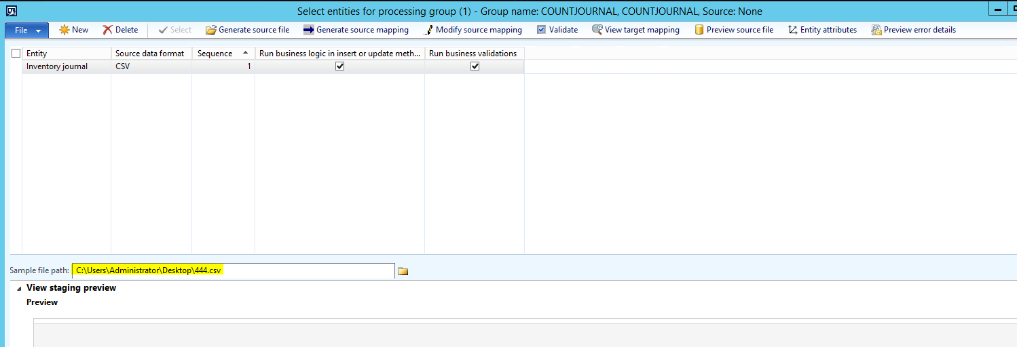Collapse the View staging preview section
The width and height of the screenshot is (1017, 347).
(x=19, y=289)
